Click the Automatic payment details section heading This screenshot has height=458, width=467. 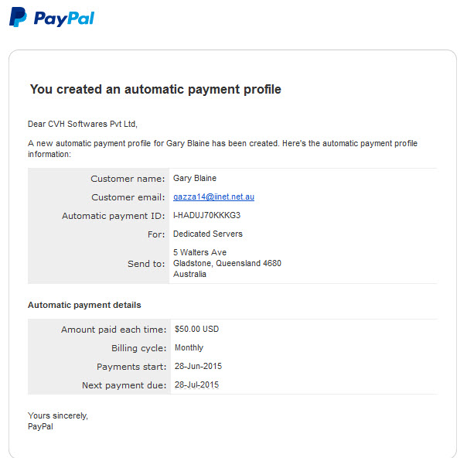(x=84, y=305)
